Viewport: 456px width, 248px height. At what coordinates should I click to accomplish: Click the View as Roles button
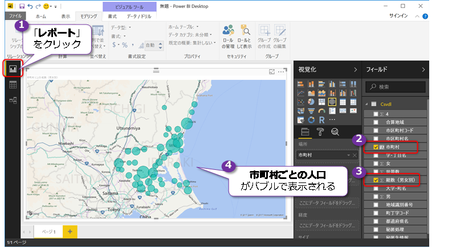tap(244, 36)
